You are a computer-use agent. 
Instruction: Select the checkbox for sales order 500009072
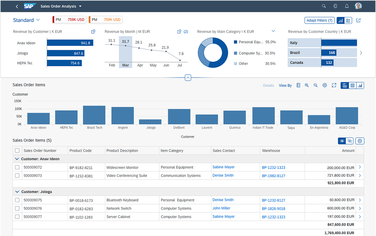(x=17, y=167)
